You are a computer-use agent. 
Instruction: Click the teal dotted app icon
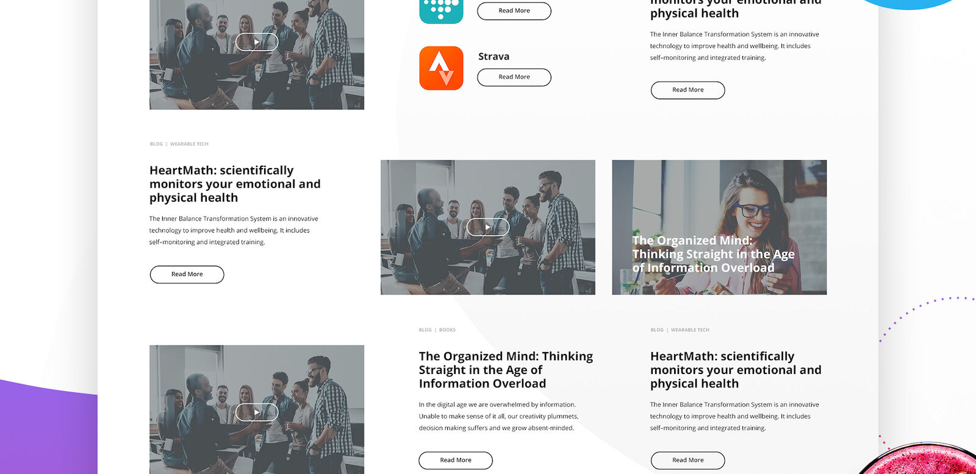coord(441,12)
